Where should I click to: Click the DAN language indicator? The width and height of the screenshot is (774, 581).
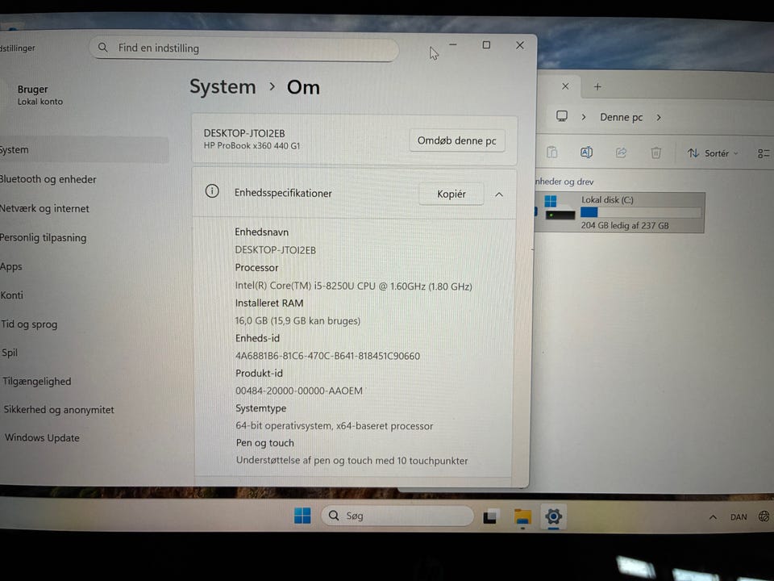point(739,517)
